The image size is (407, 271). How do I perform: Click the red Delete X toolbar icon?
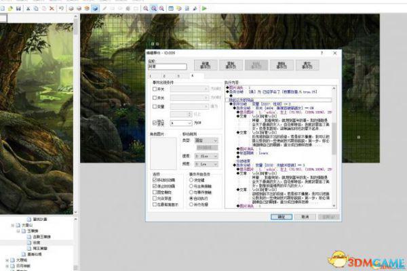[52, 9]
